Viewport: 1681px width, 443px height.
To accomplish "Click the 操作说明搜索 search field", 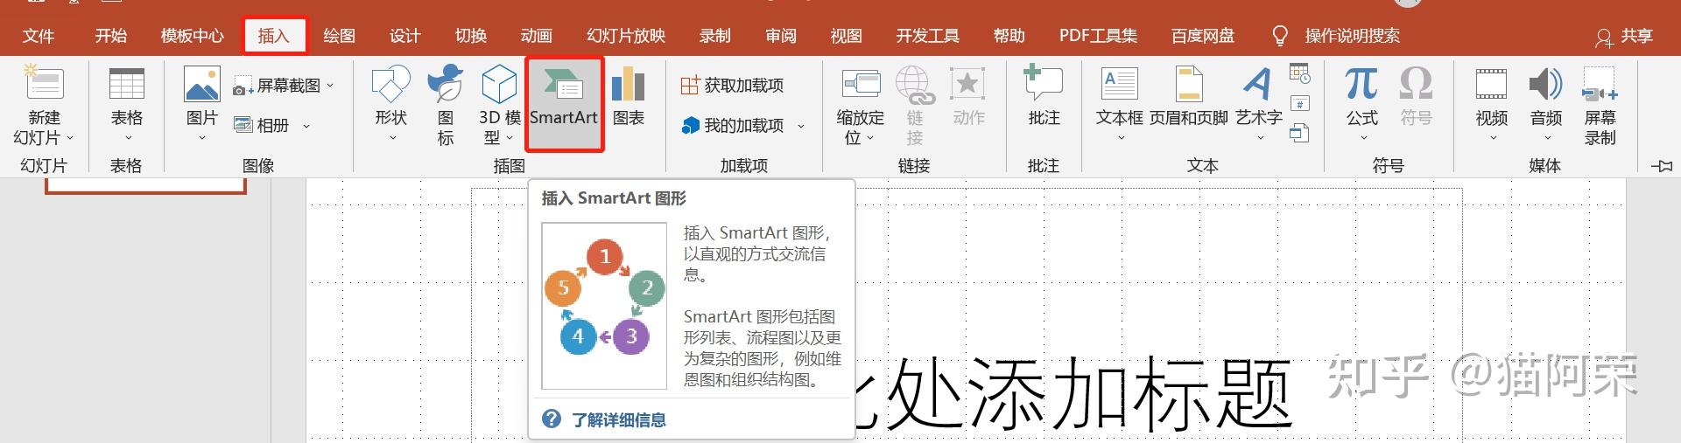I will click(x=1352, y=36).
